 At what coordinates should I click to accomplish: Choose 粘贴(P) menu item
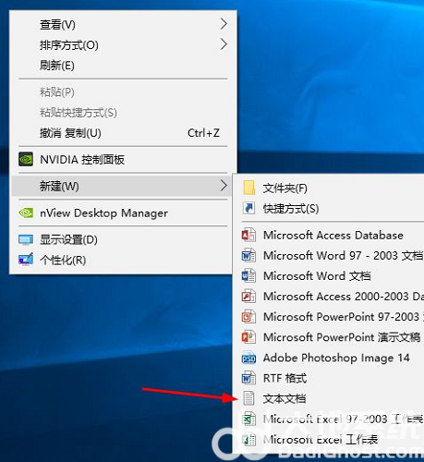[123, 91]
